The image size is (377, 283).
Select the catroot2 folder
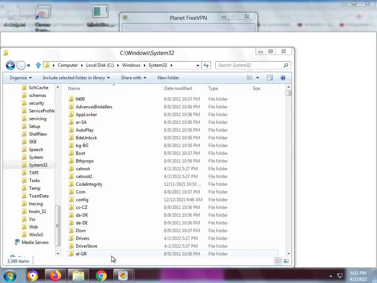click(84, 177)
